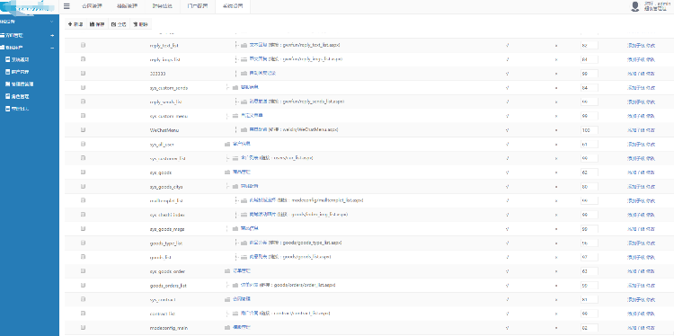Check the reply_text_list row checkbox
The height and width of the screenshot is (336, 674).
pyautogui.click(x=83, y=45)
